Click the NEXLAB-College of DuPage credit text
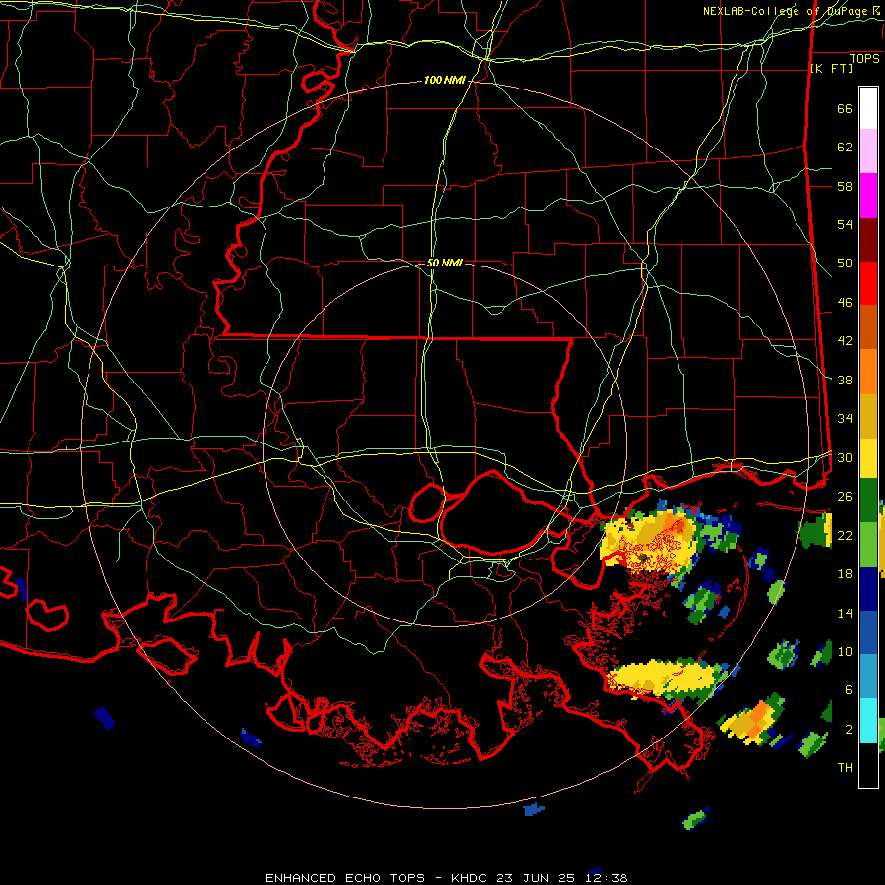Image resolution: width=885 pixels, height=885 pixels. tap(791, 11)
